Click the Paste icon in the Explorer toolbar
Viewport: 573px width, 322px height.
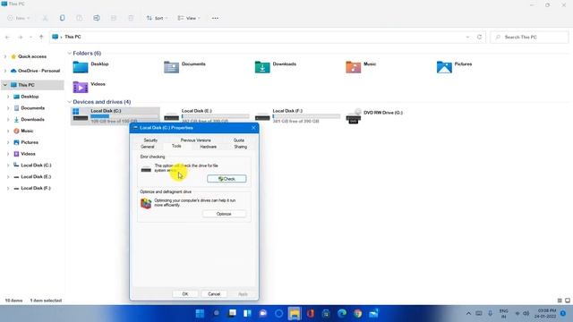(80, 18)
